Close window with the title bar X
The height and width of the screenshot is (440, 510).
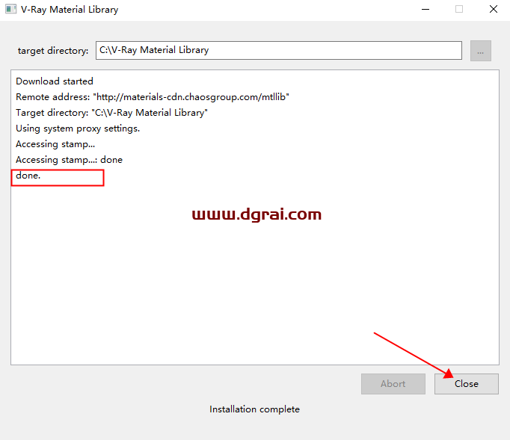click(494, 9)
